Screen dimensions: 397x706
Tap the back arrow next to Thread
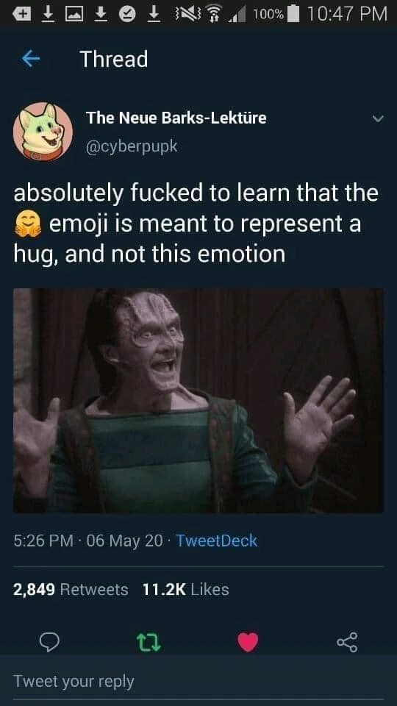(31, 60)
